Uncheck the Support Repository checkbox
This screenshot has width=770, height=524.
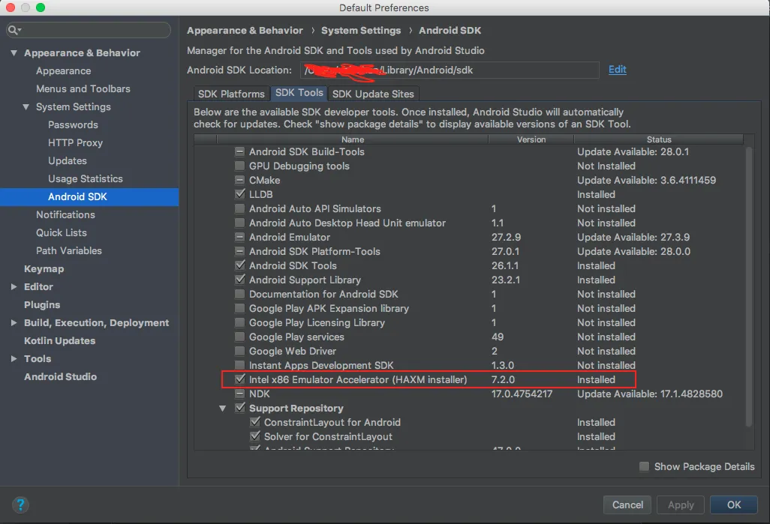239,408
